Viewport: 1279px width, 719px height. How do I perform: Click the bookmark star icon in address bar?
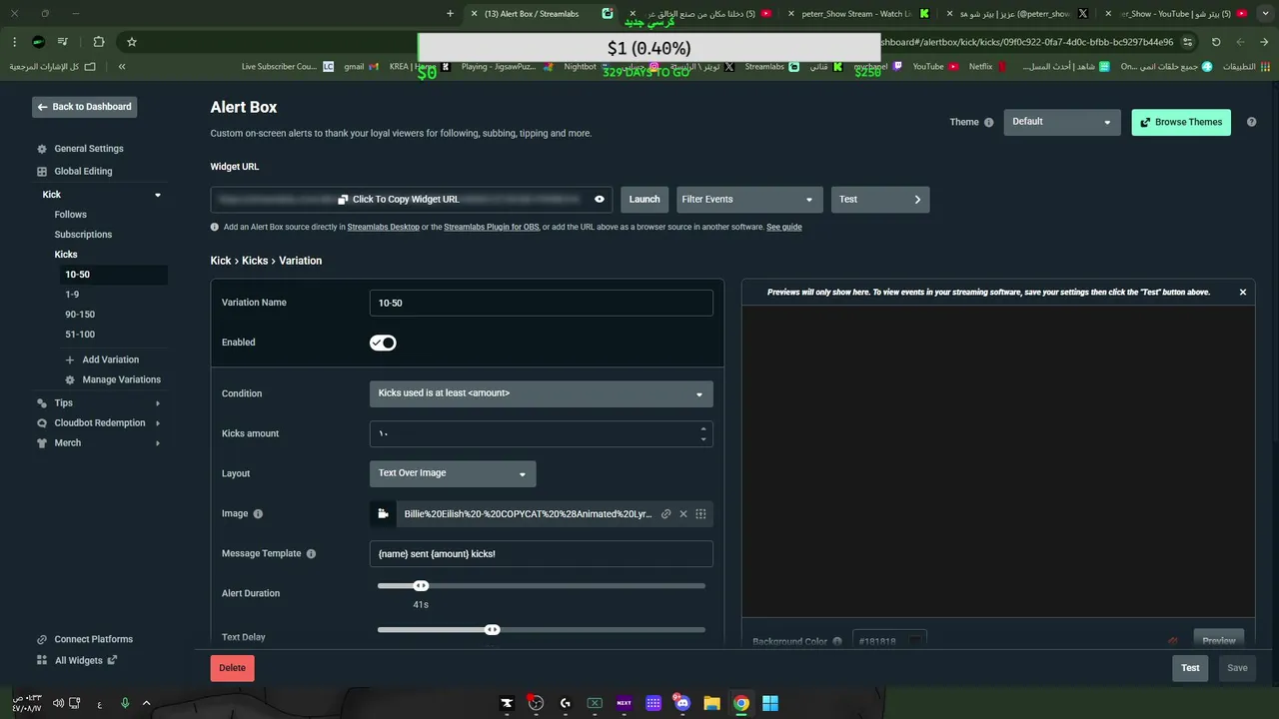click(x=132, y=42)
